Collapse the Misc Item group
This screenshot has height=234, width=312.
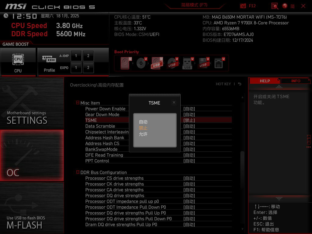pyautogui.click(x=78, y=103)
